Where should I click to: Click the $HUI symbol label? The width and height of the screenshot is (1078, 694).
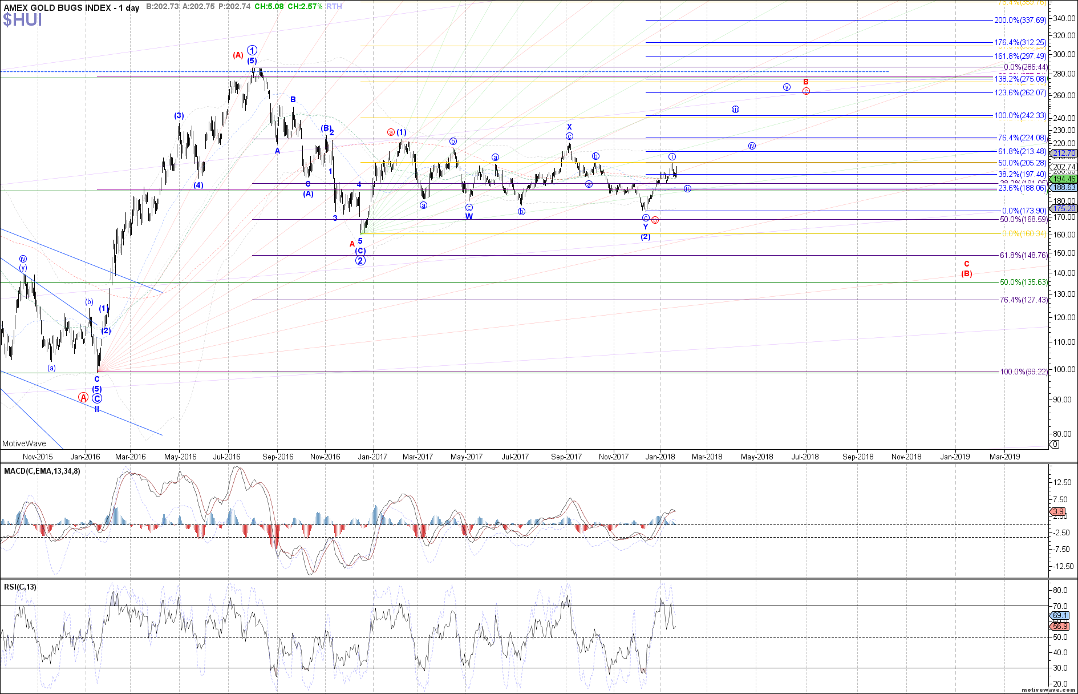click(x=22, y=21)
